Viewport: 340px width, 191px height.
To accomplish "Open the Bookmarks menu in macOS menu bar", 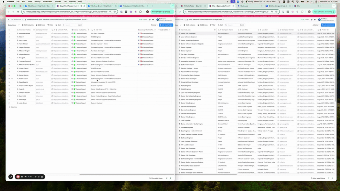I will pos(47,1).
